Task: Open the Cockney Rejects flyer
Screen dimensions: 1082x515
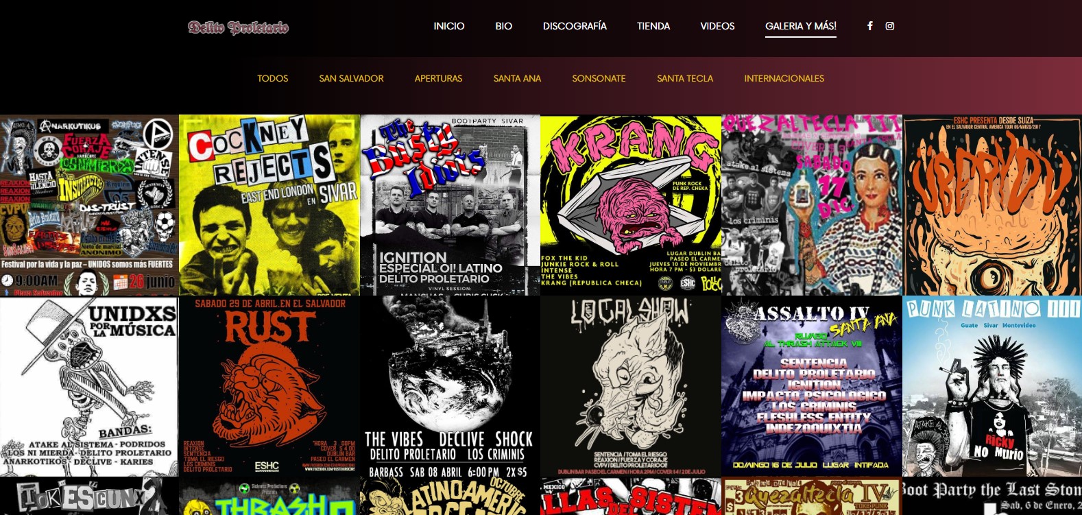Action: [269, 204]
